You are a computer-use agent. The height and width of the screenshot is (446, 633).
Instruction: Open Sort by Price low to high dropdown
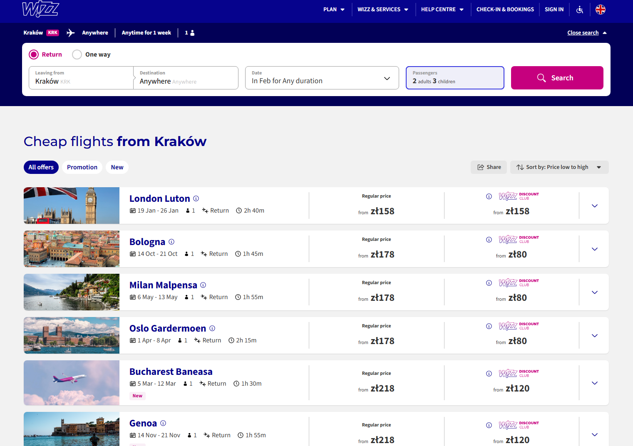click(559, 167)
